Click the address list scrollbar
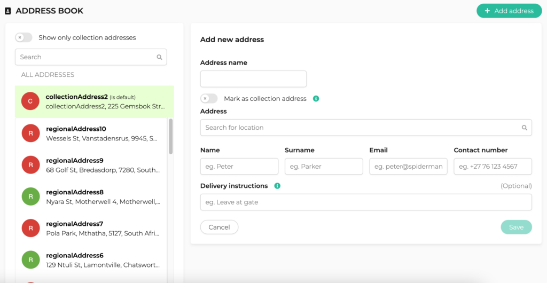Image resolution: width=547 pixels, height=283 pixels. pyautogui.click(x=170, y=136)
